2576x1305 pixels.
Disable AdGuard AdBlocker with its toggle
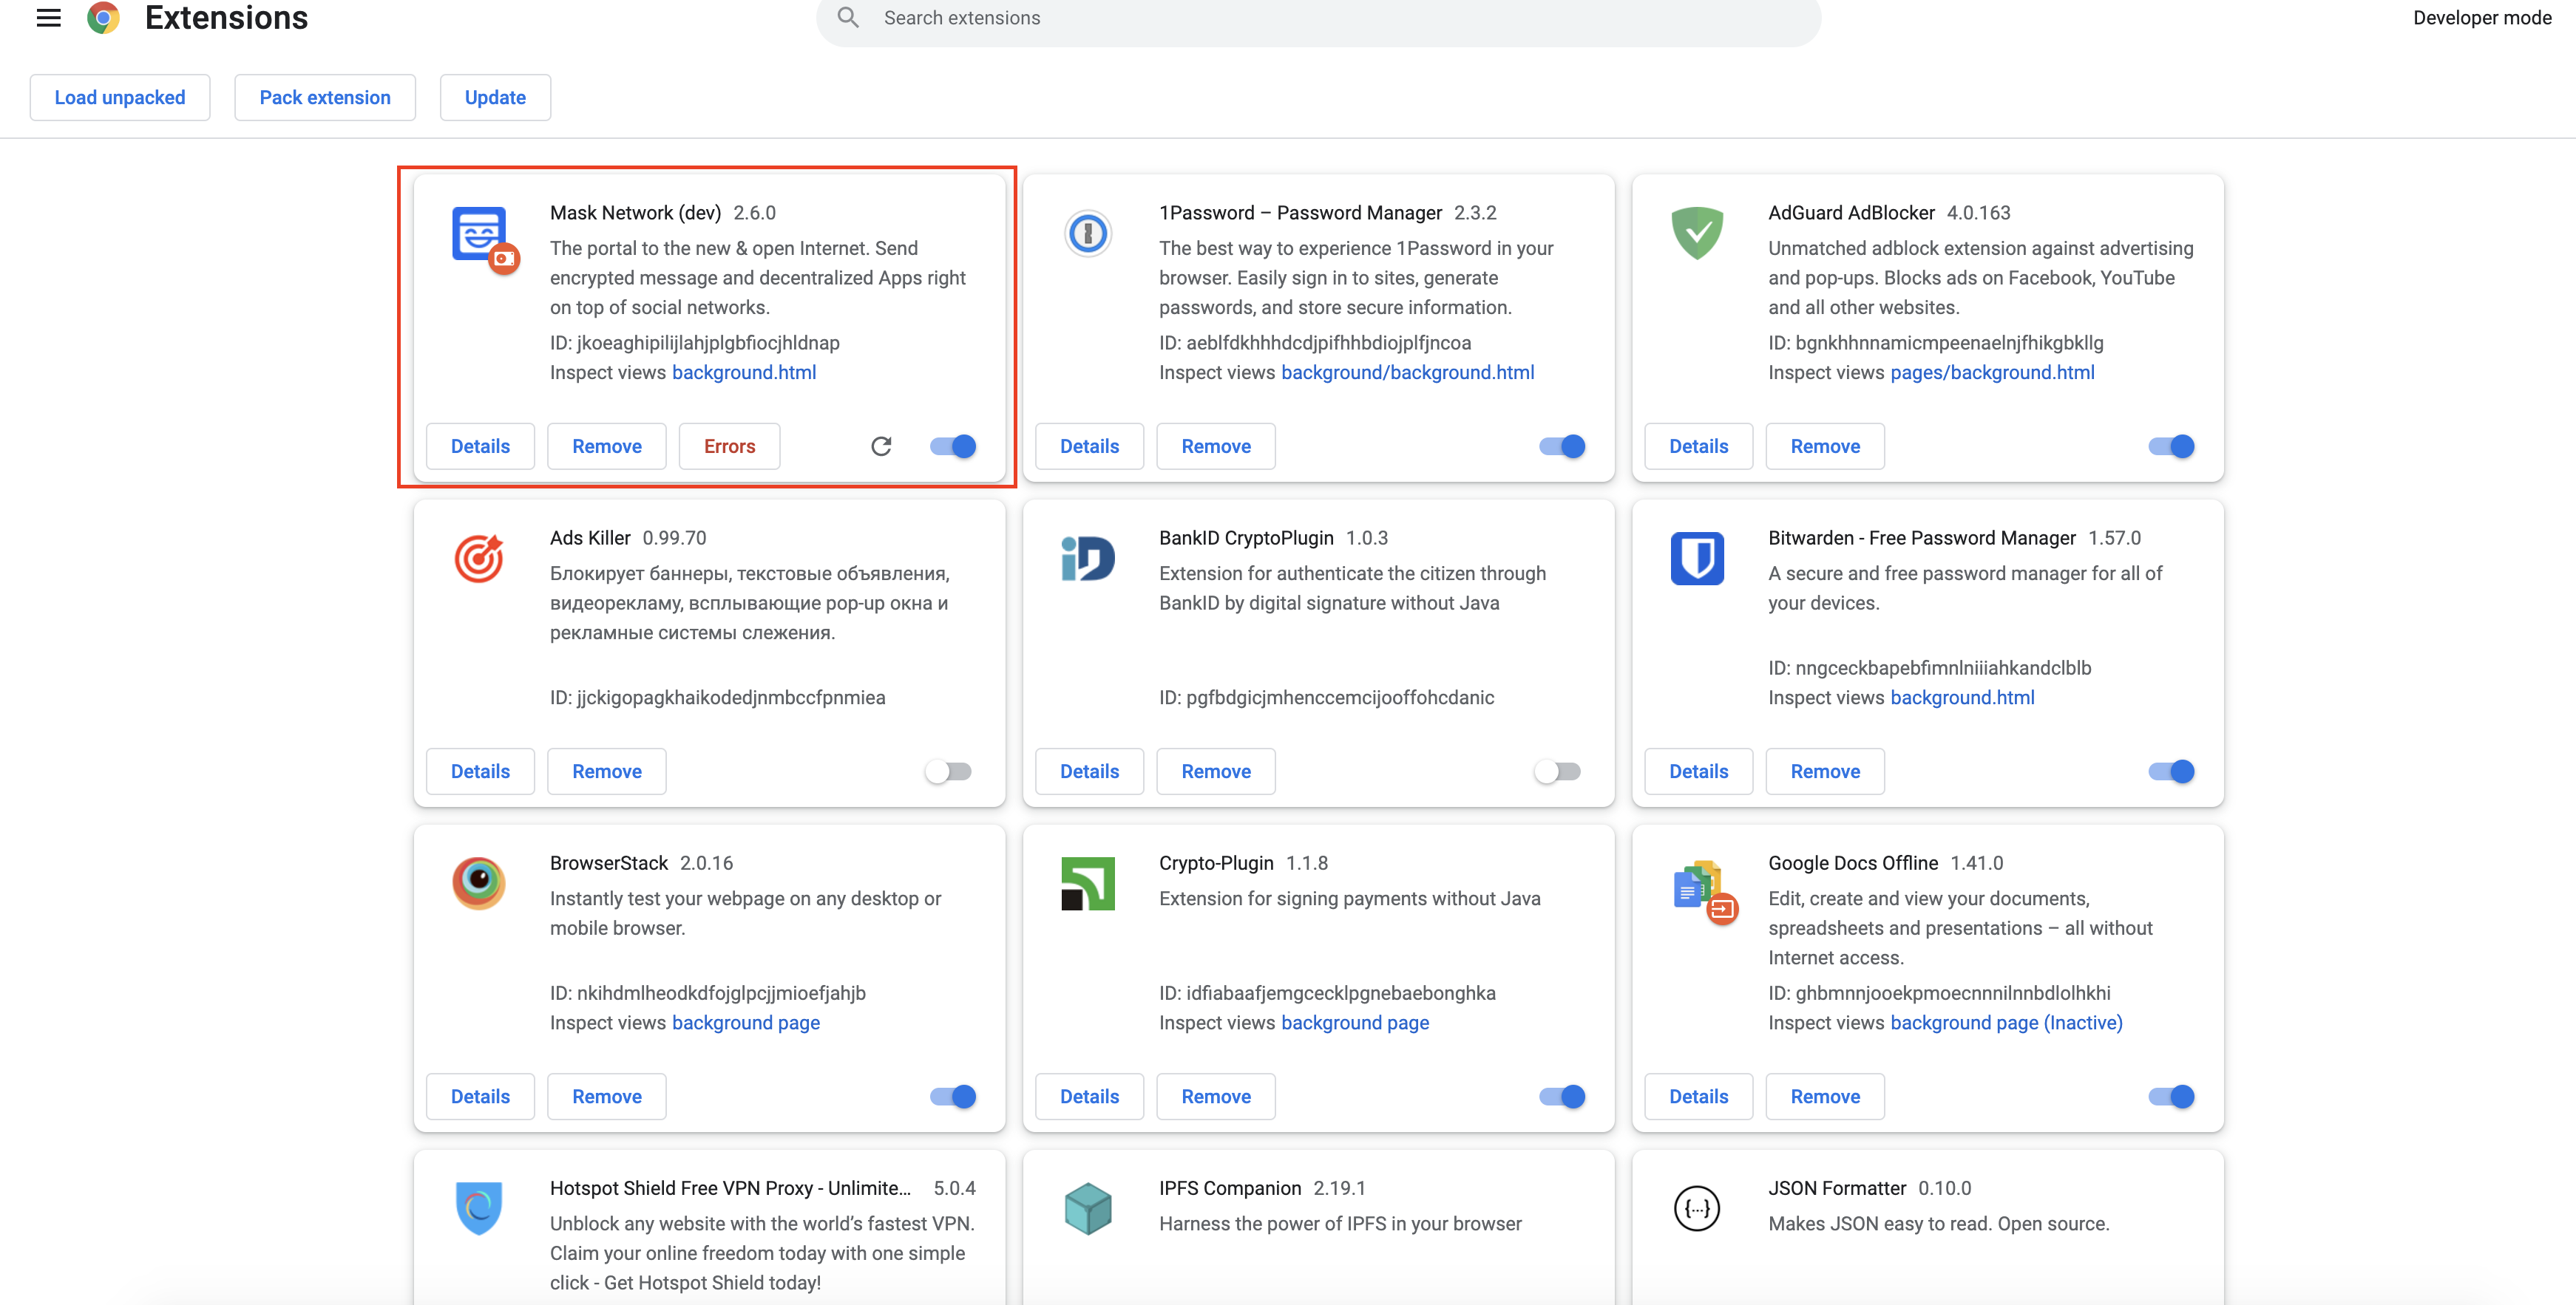pos(2171,446)
